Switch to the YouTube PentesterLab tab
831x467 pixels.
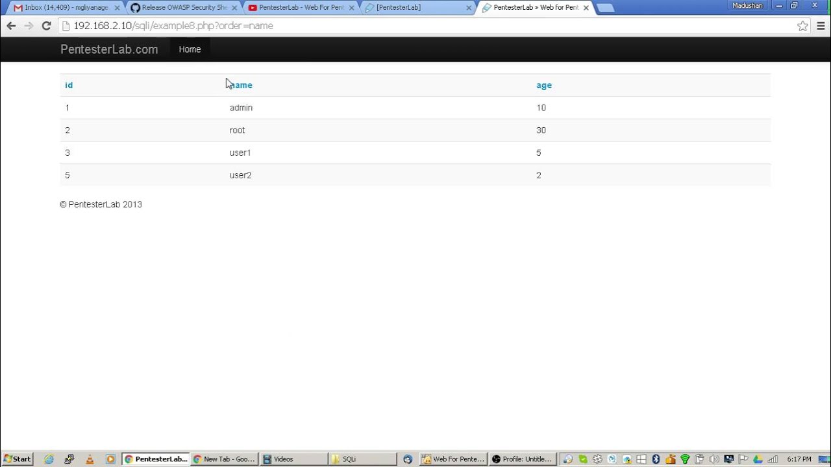pos(302,8)
